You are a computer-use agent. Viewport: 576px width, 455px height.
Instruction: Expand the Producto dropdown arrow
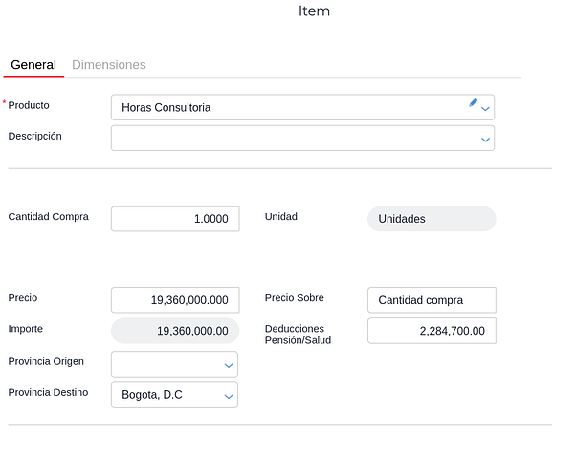tap(486, 109)
